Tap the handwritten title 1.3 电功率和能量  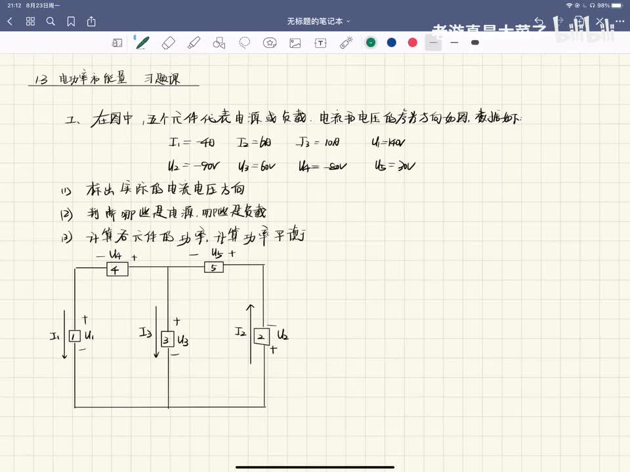(x=81, y=78)
